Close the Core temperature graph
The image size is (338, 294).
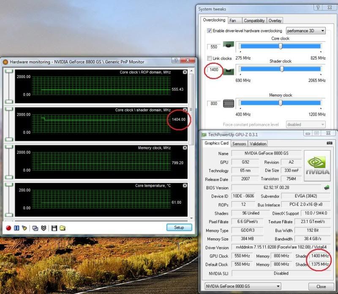pyautogui.click(x=185, y=185)
